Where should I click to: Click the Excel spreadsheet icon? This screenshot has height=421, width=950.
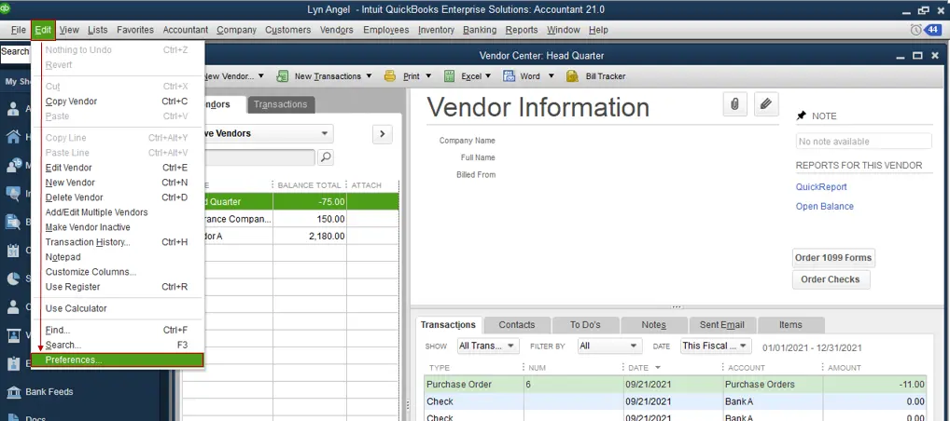tap(449, 76)
